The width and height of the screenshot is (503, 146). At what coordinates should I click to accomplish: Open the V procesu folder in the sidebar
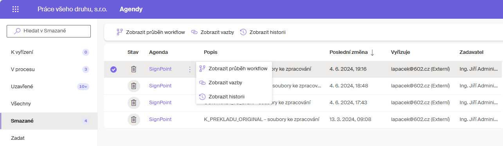(x=49, y=69)
